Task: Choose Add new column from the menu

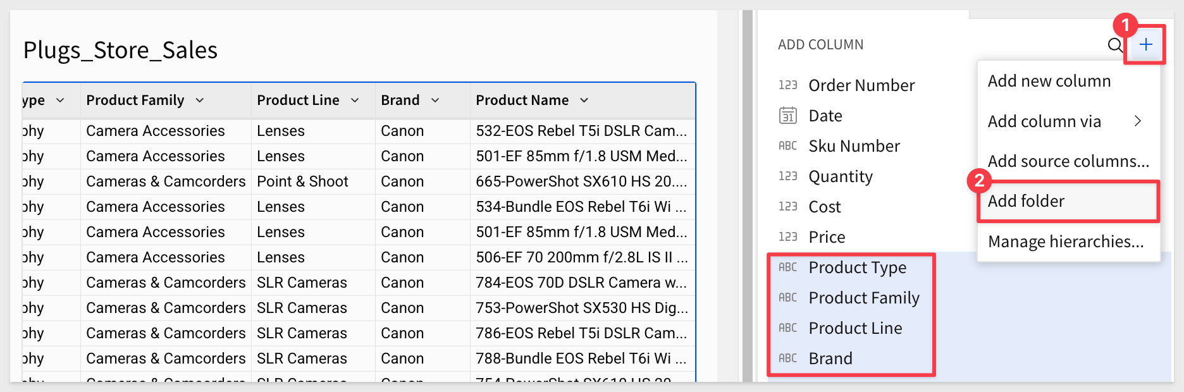Action: point(1068,82)
